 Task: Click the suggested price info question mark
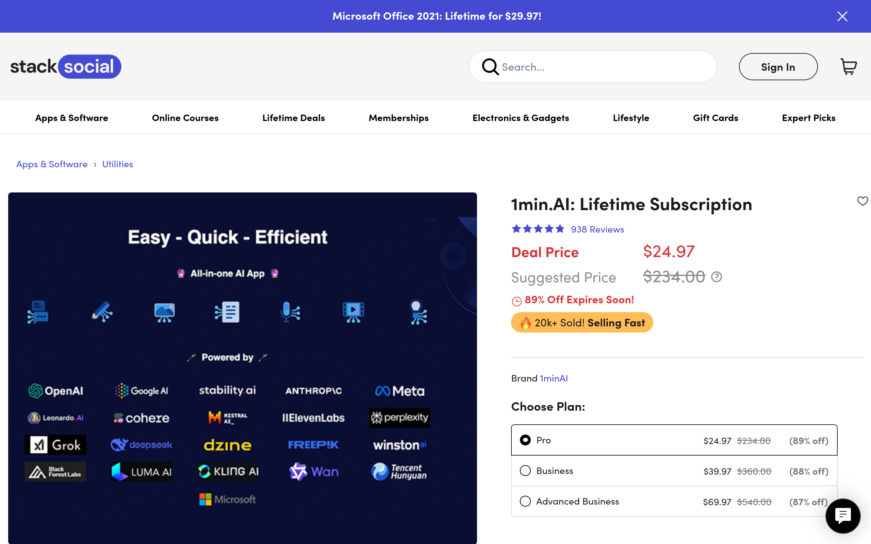tap(716, 277)
